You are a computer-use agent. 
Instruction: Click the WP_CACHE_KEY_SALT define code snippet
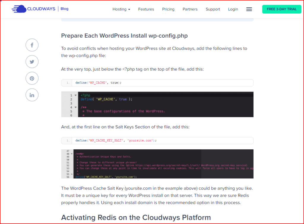click(x=157, y=141)
